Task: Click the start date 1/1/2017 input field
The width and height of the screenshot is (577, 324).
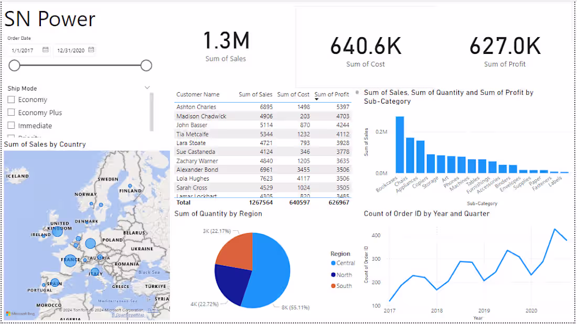Action: point(26,50)
